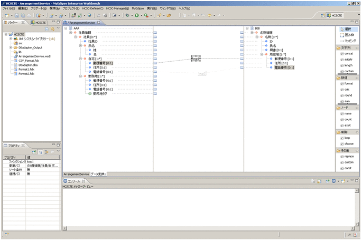362x241 pixels.
Task: Switch to the データ変換1 bottom tab
Action: (x=98, y=174)
